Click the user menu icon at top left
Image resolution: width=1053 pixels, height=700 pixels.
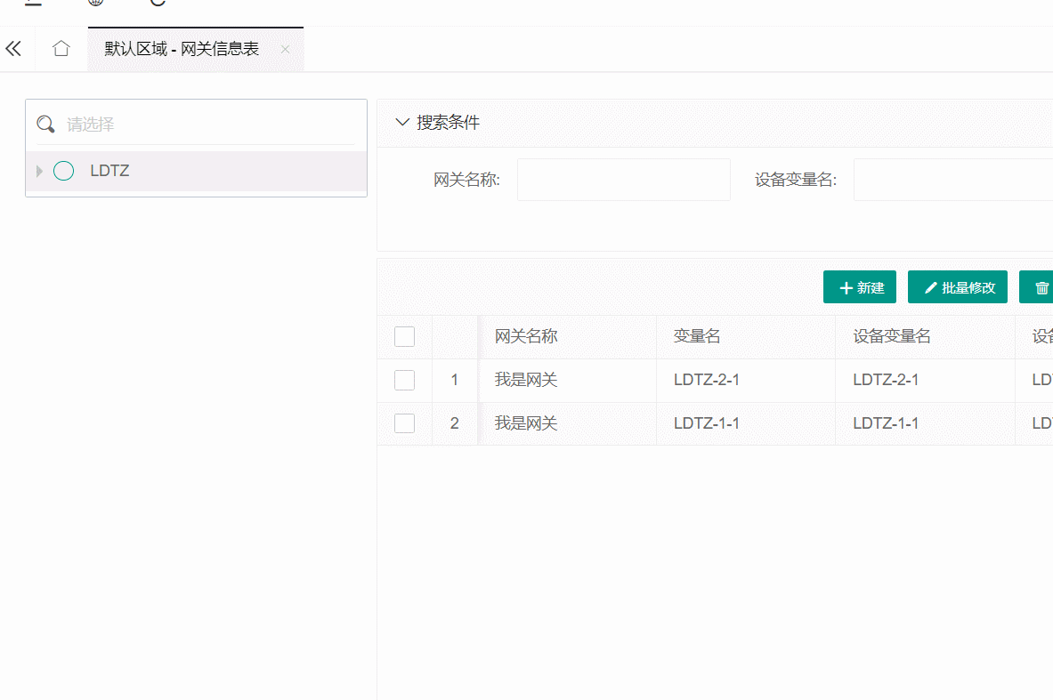33,3
